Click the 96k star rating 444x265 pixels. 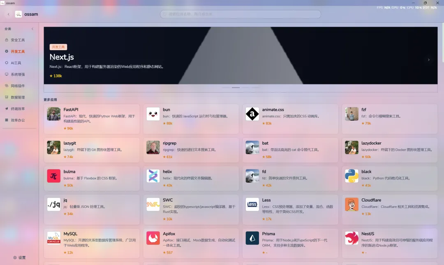68,128
